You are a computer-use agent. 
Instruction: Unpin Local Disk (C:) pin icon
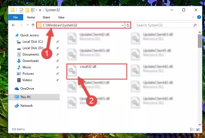pos(57,42)
